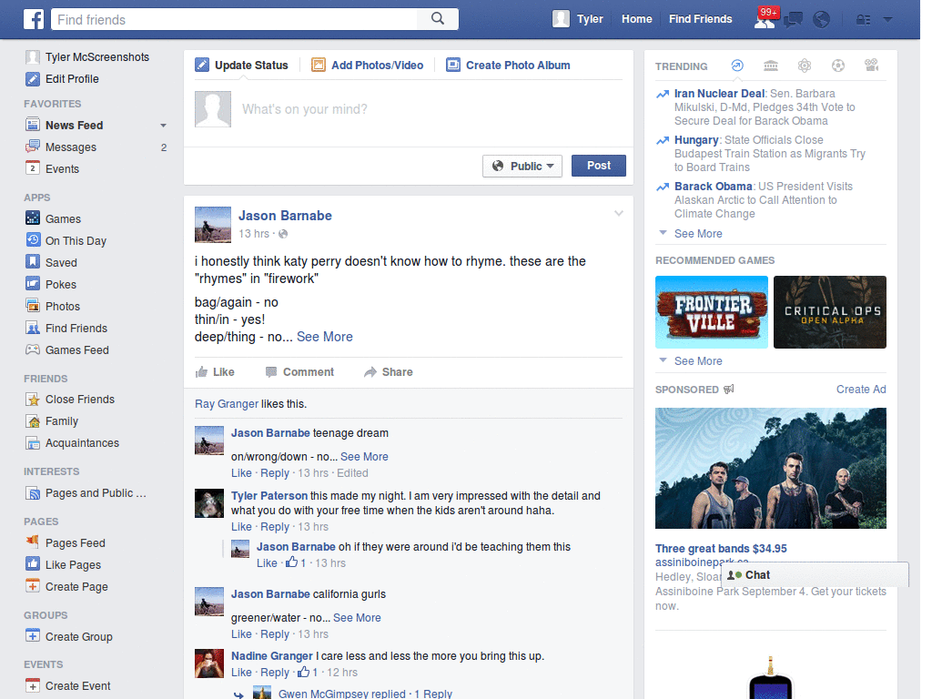Click the Facebook logo icon

(x=34, y=20)
